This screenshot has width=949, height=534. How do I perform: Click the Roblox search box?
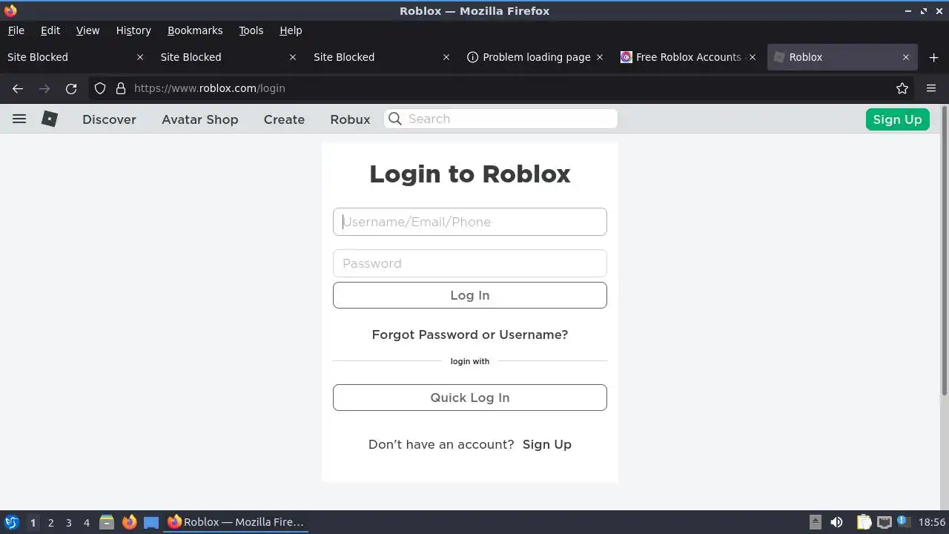click(500, 119)
